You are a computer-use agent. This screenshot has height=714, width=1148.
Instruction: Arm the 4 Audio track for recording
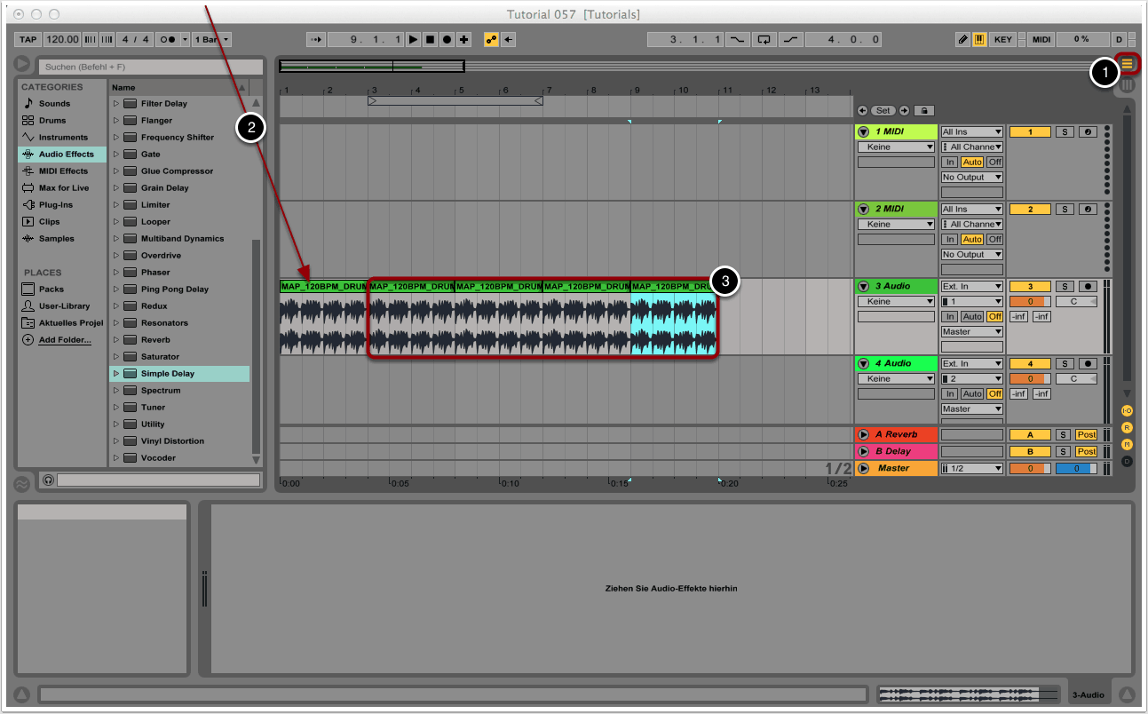pos(1087,364)
